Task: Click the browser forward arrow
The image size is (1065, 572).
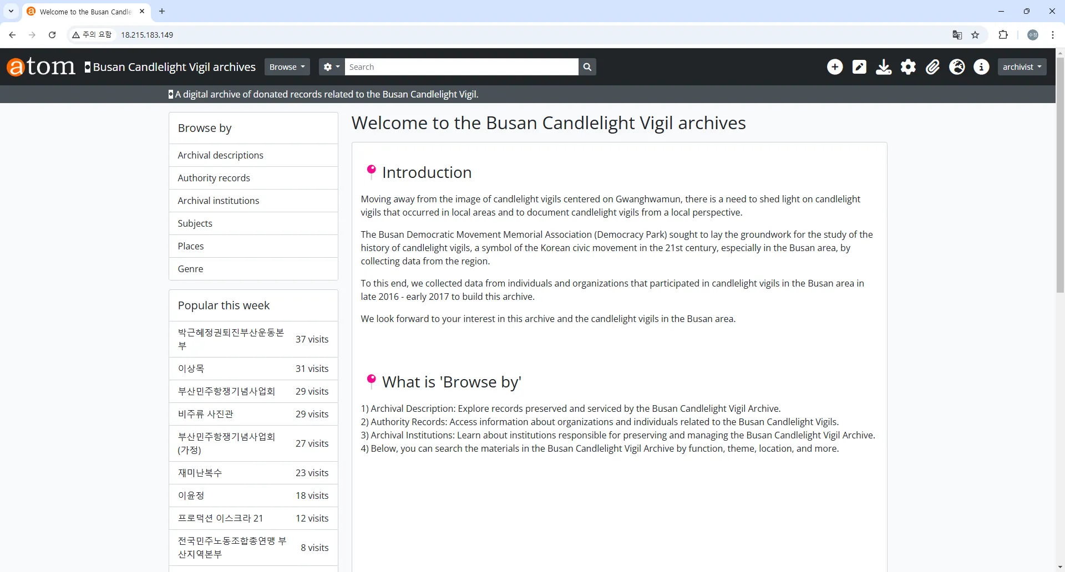Action: pyautogui.click(x=32, y=35)
